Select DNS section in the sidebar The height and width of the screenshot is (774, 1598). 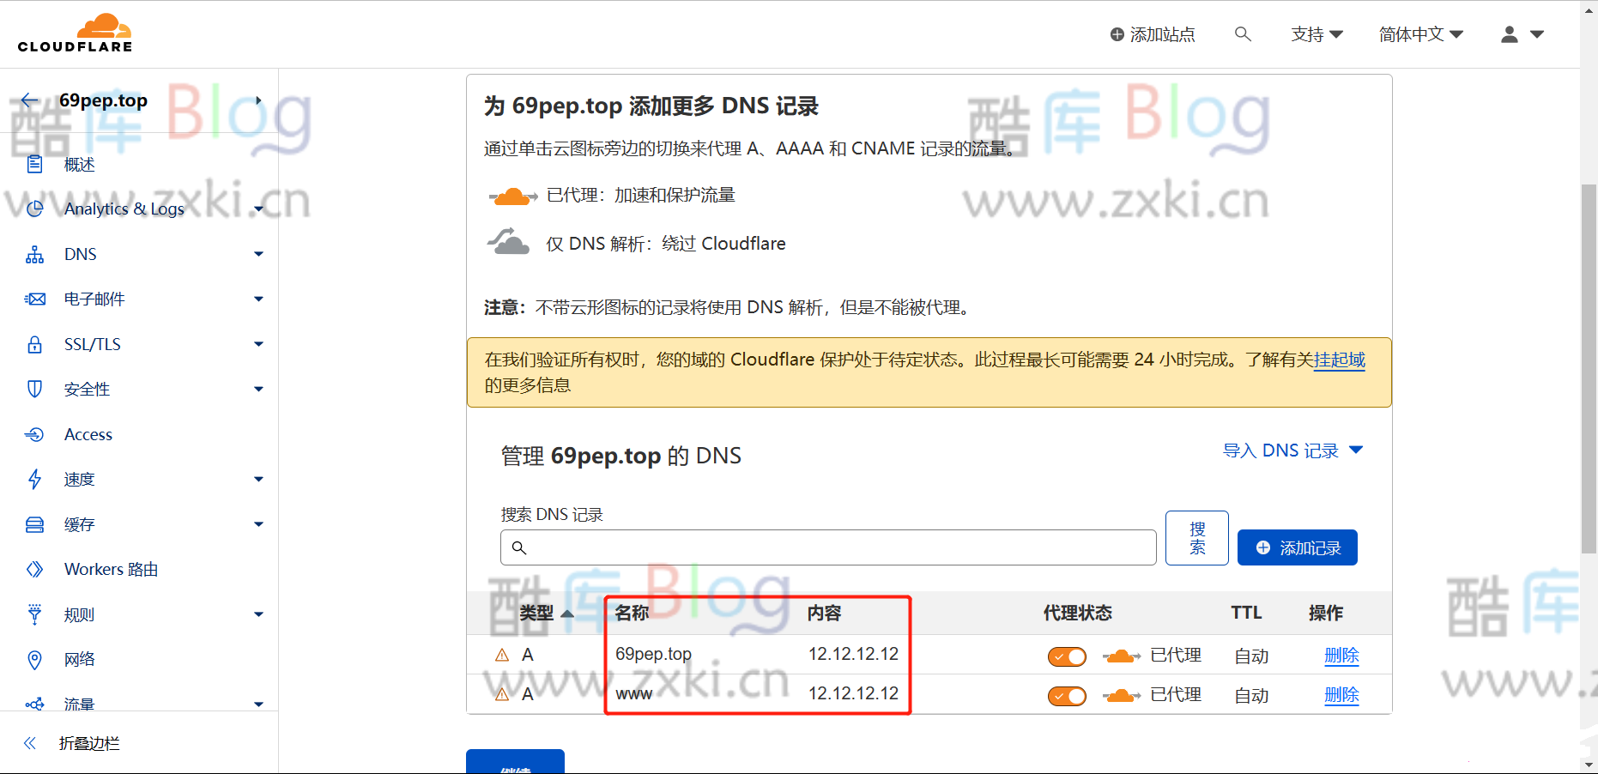point(80,253)
